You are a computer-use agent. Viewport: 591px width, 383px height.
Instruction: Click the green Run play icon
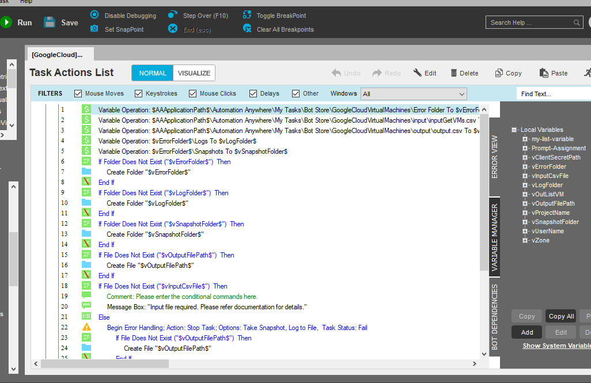coord(6,22)
